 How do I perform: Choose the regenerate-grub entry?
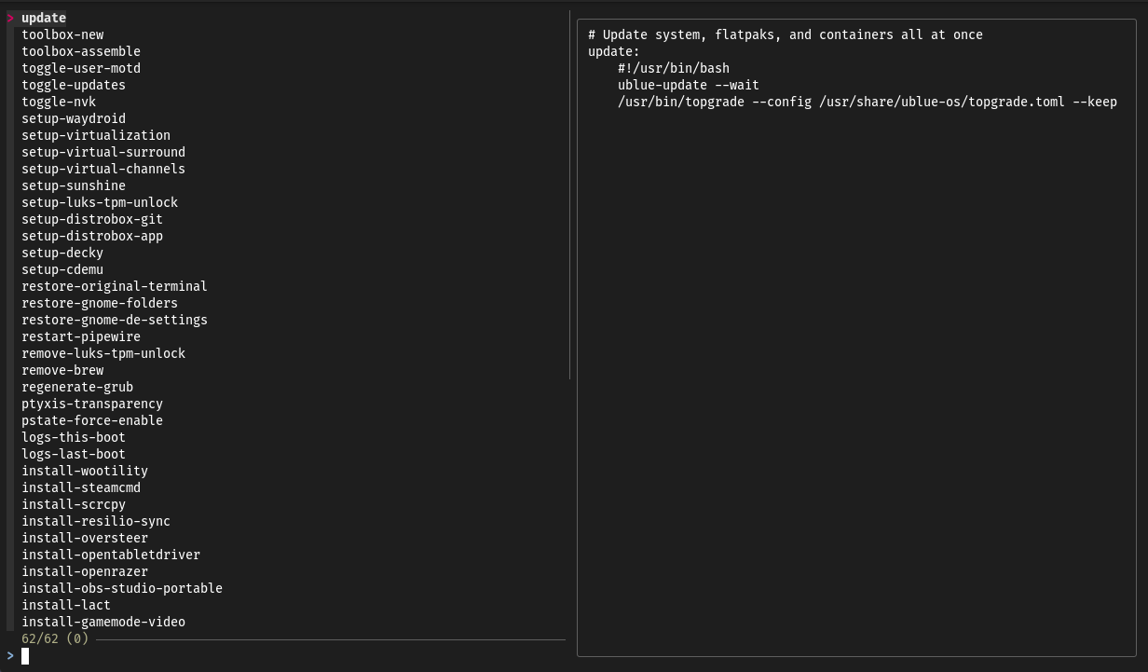click(x=77, y=387)
